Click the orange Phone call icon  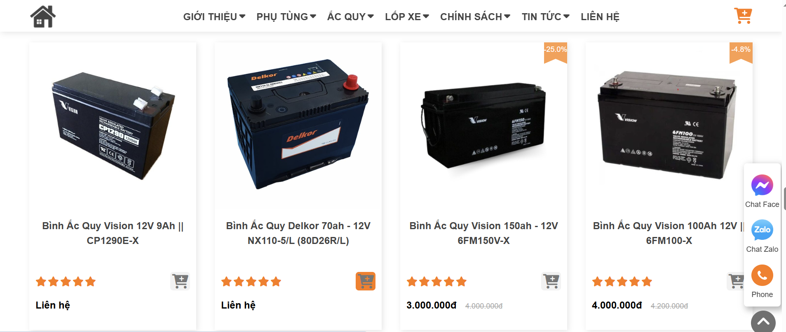point(762,275)
